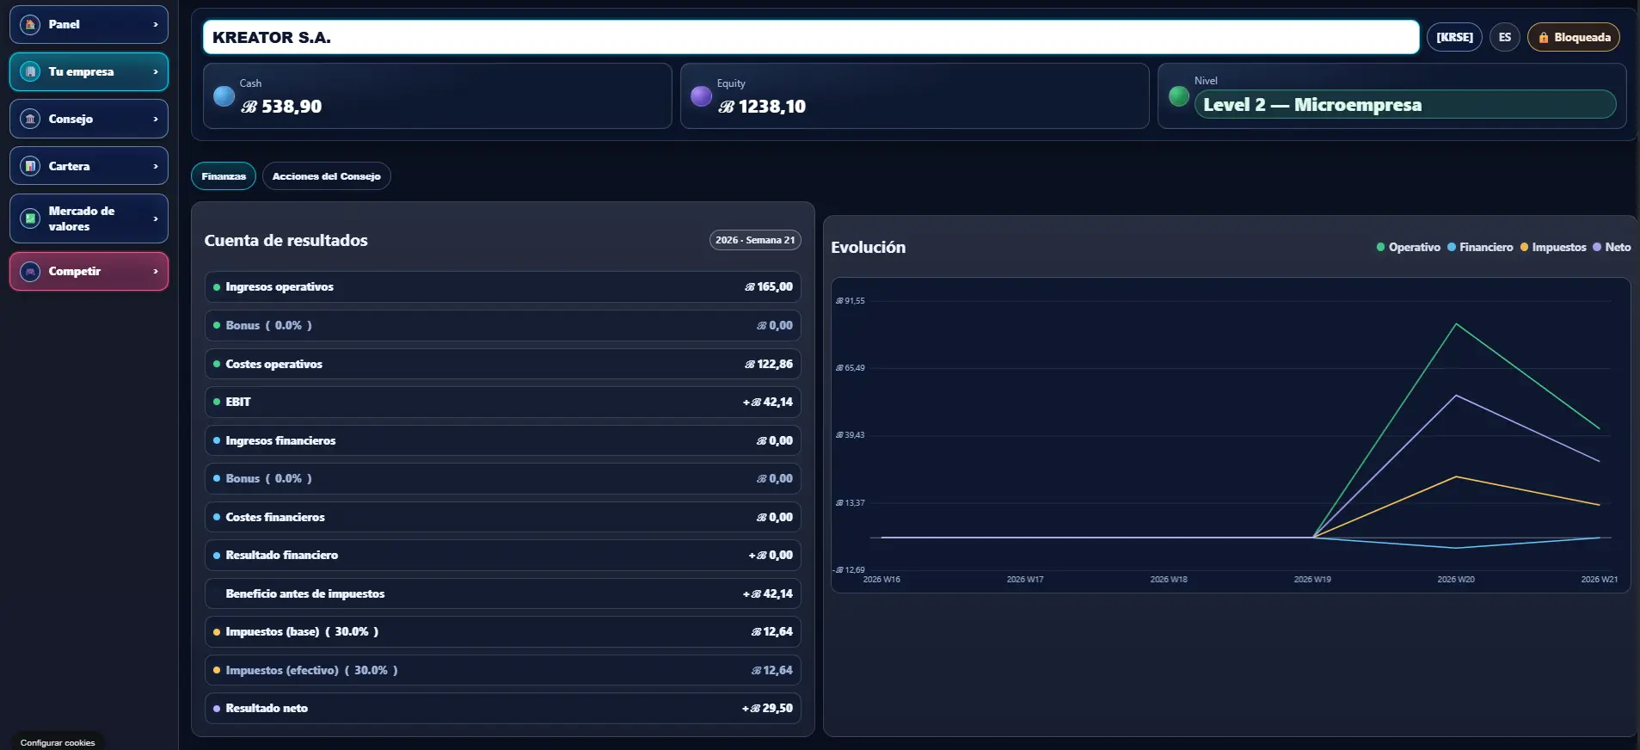Click the Equity value 1238,10

[762, 107]
